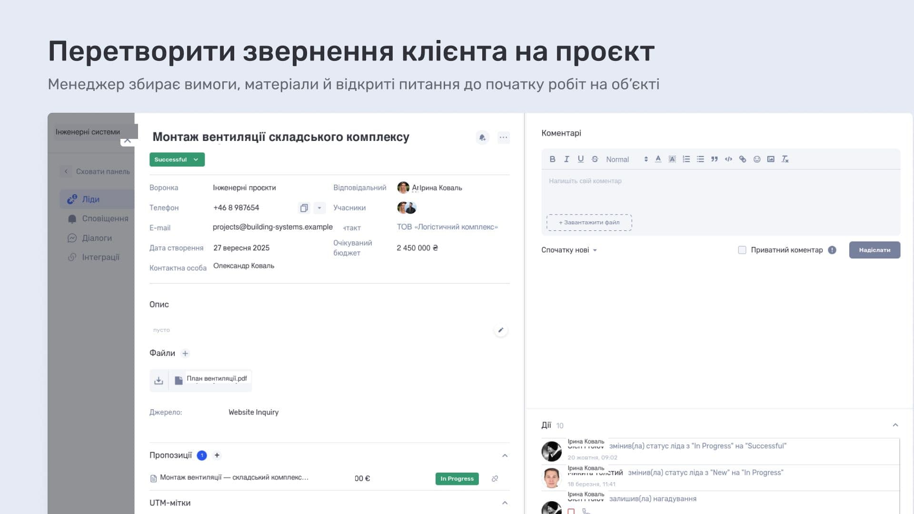Toggle strikethrough formatting in comment editor
Viewport: 914px width, 514px height.
(595, 159)
